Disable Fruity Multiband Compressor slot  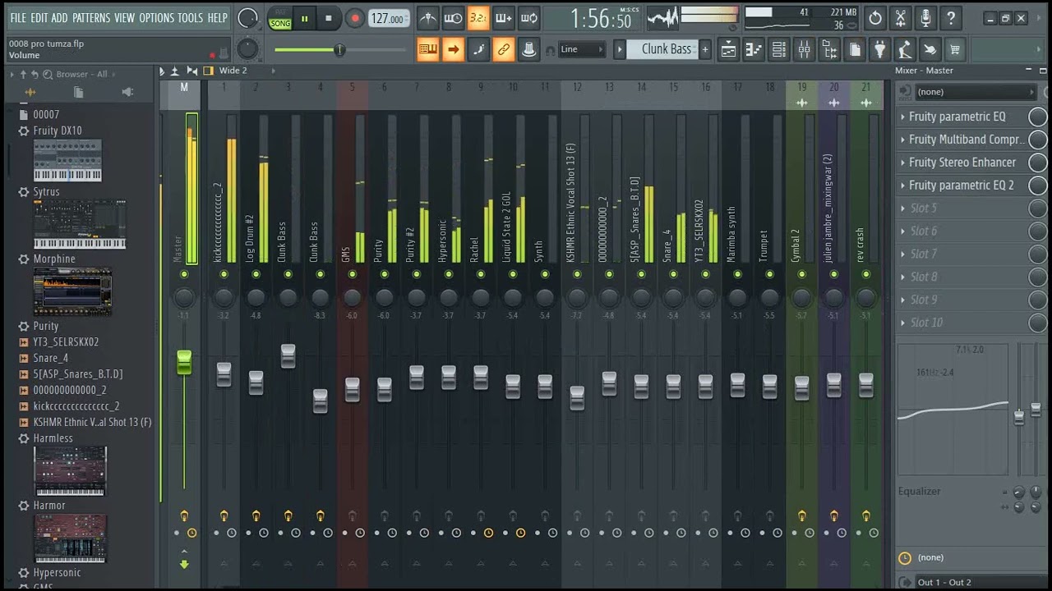1038,140
